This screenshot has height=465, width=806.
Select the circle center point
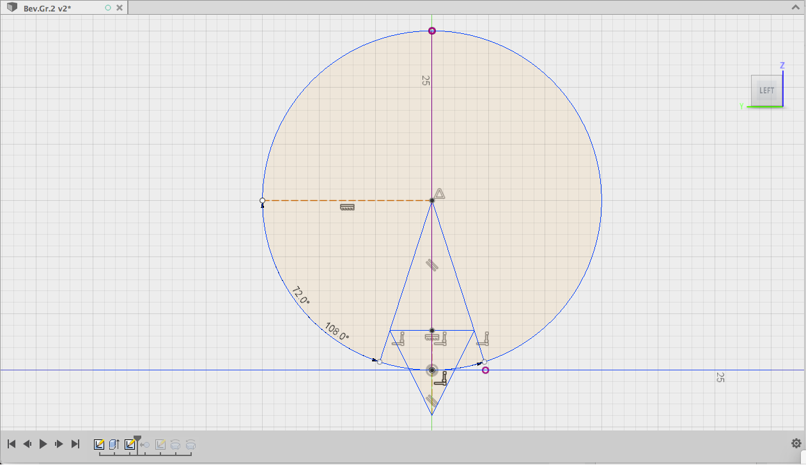point(432,201)
